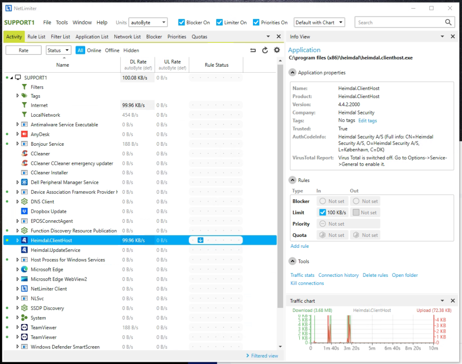Click the scroll up arrow of Activity list

pos(280,60)
